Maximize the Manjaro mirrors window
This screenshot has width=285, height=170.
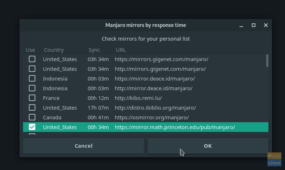[254, 25]
